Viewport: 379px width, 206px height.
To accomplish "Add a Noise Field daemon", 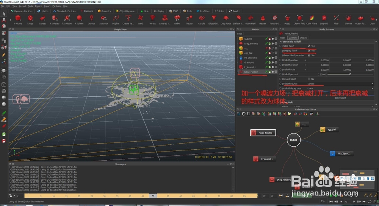I will click(251, 20).
